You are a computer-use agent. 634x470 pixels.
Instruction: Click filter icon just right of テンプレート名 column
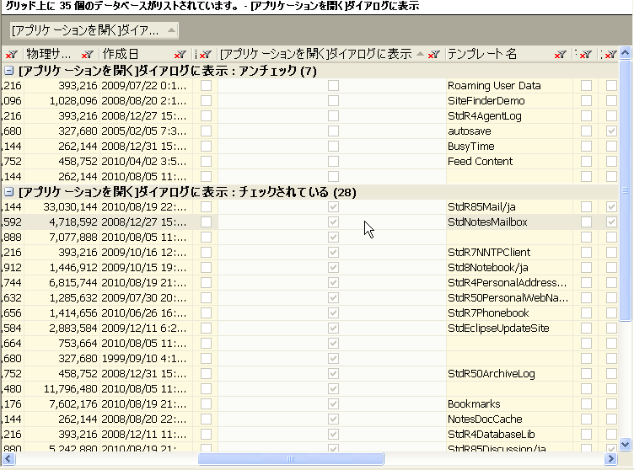pyautogui.click(x=585, y=55)
